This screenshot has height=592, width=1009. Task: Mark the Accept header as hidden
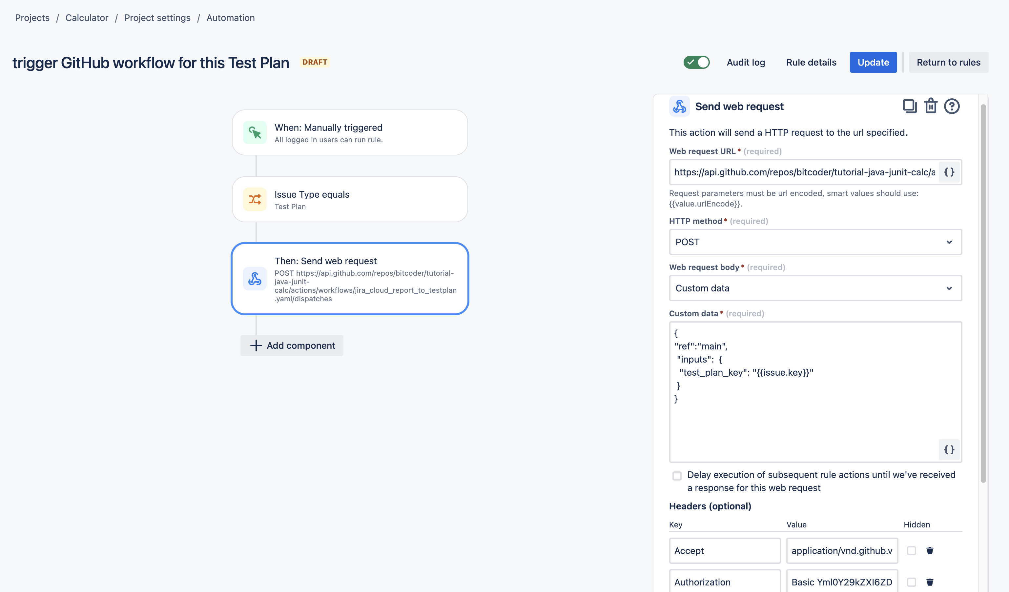coord(911,551)
